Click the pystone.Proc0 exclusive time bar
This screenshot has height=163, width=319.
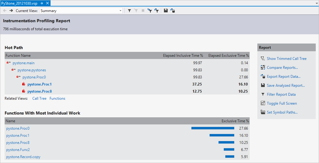pos(213,128)
